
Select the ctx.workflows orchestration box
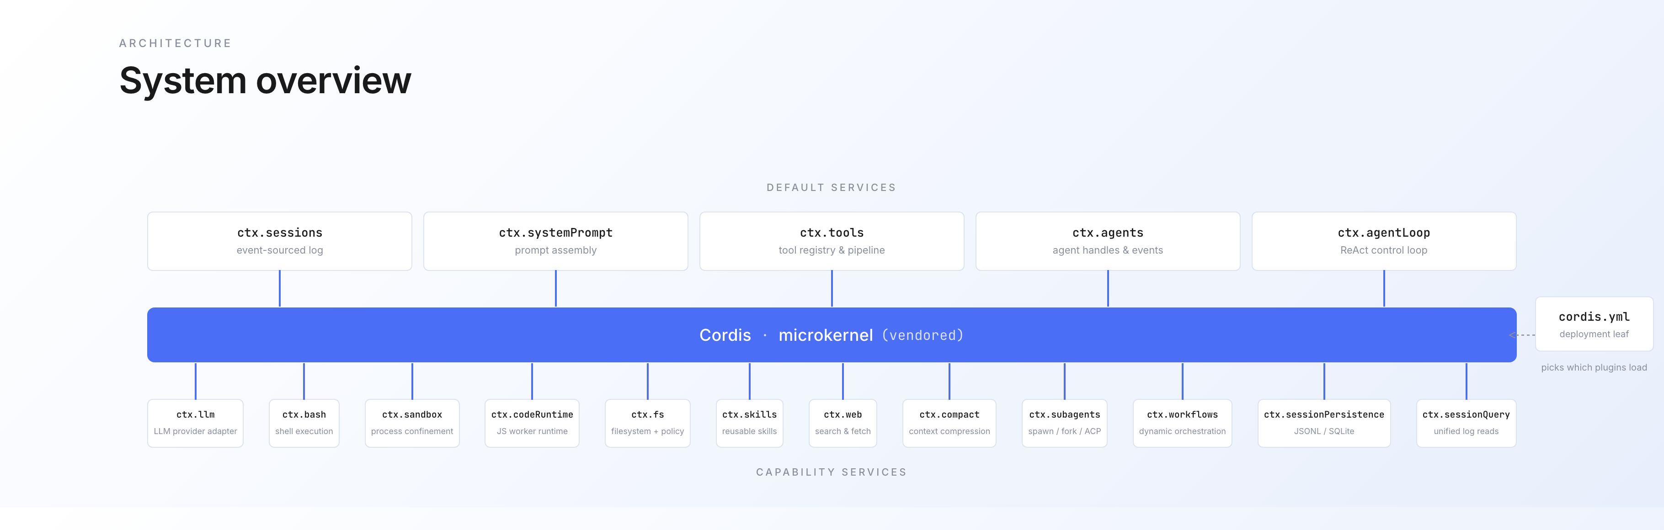1182,423
